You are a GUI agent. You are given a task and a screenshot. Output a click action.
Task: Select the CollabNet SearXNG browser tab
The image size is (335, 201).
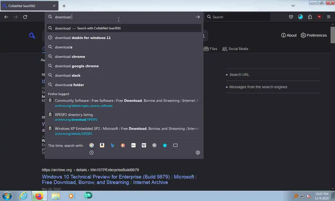click(x=29, y=6)
